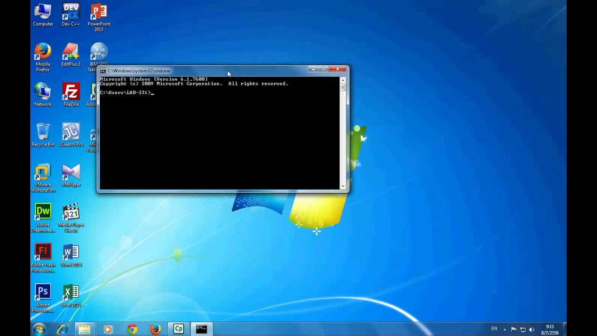Launch Google Chrome from the taskbar
The height and width of the screenshot is (336, 597).
point(132,329)
